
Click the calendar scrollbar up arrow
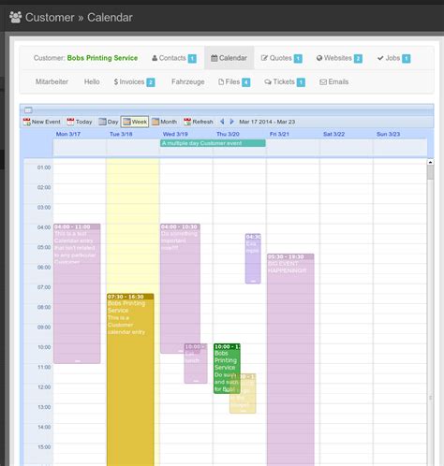coord(430,162)
